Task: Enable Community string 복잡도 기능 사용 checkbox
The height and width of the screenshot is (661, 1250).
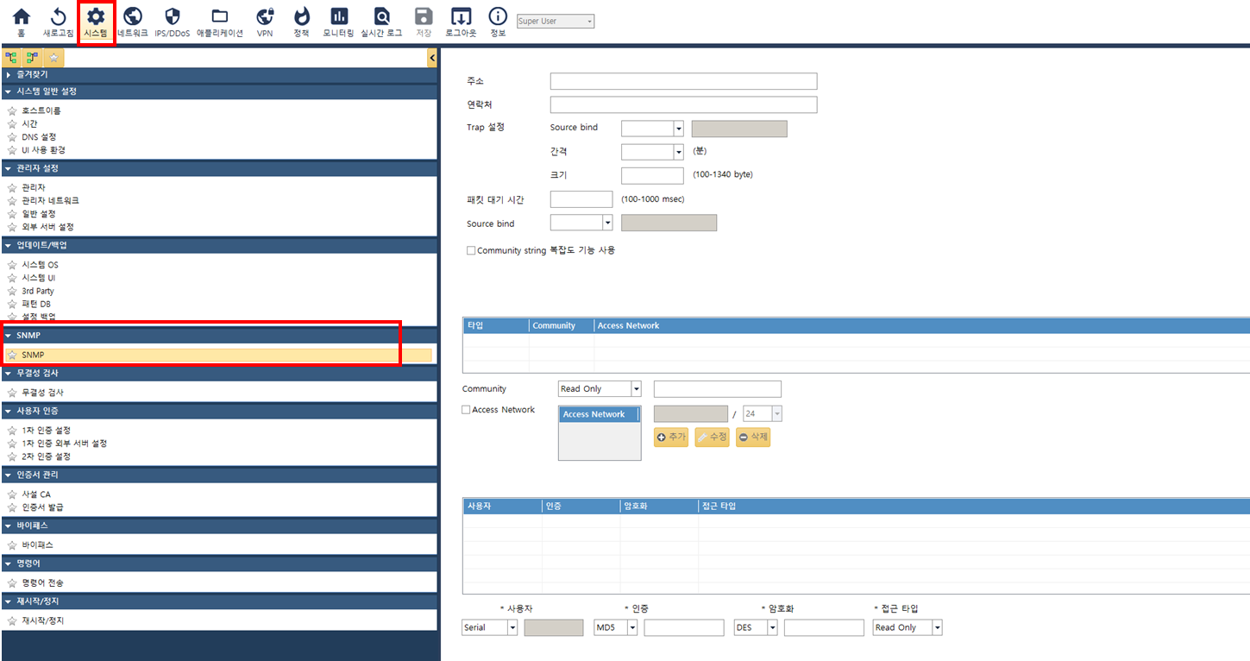Action: 471,251
